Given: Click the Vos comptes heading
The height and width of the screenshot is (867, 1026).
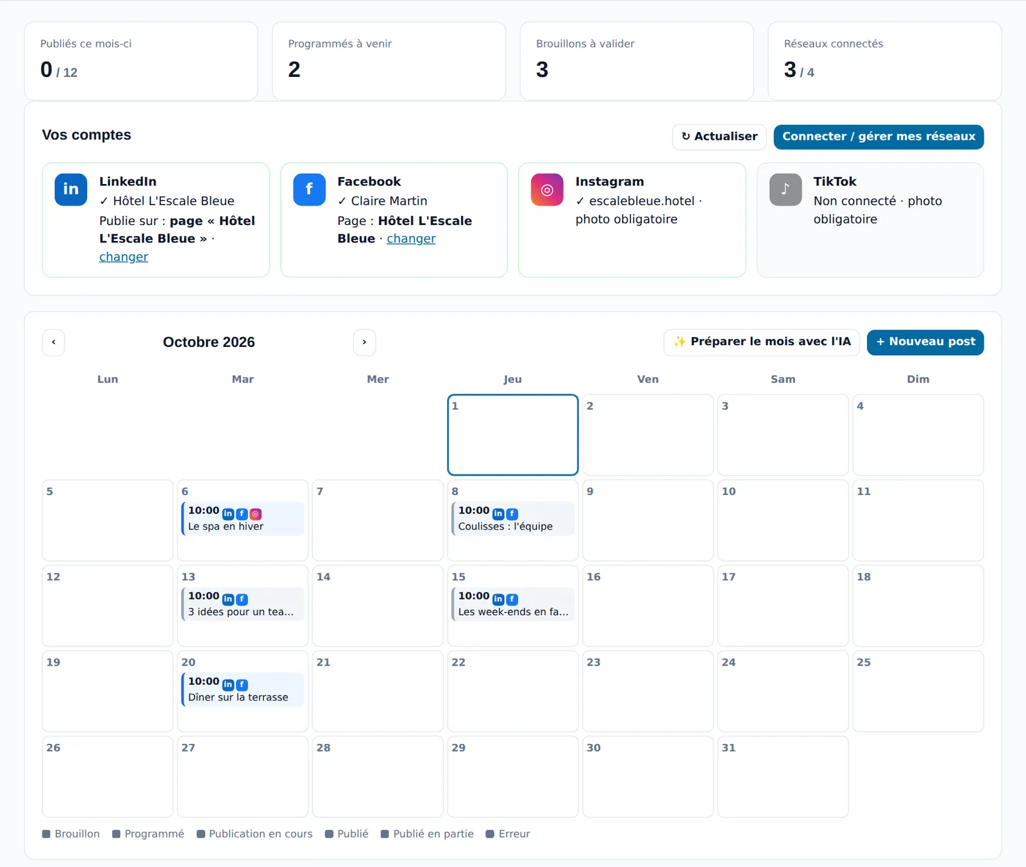Looking at the screenshot, I should click(87, 135).
